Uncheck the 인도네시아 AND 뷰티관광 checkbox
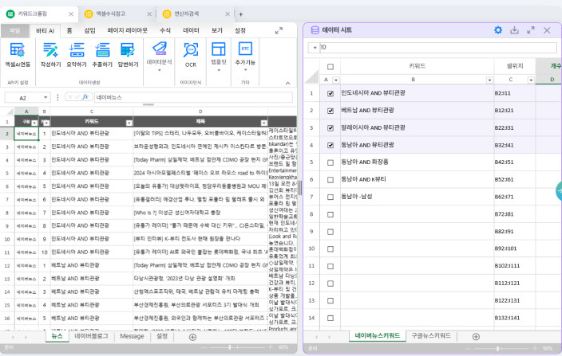562x356 pixels. (330, 93)
